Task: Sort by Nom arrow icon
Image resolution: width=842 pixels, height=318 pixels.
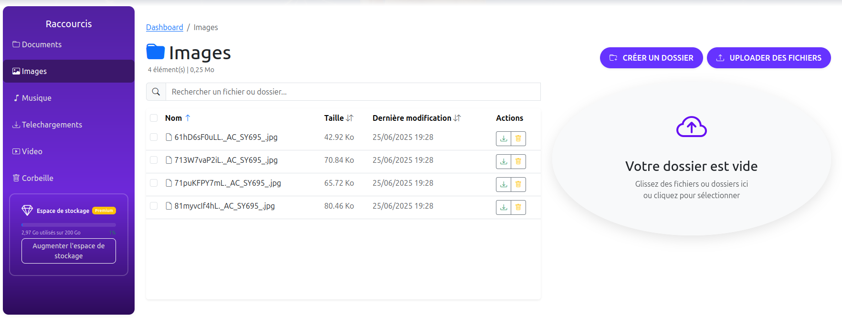Action: click(x=188, y=118)
